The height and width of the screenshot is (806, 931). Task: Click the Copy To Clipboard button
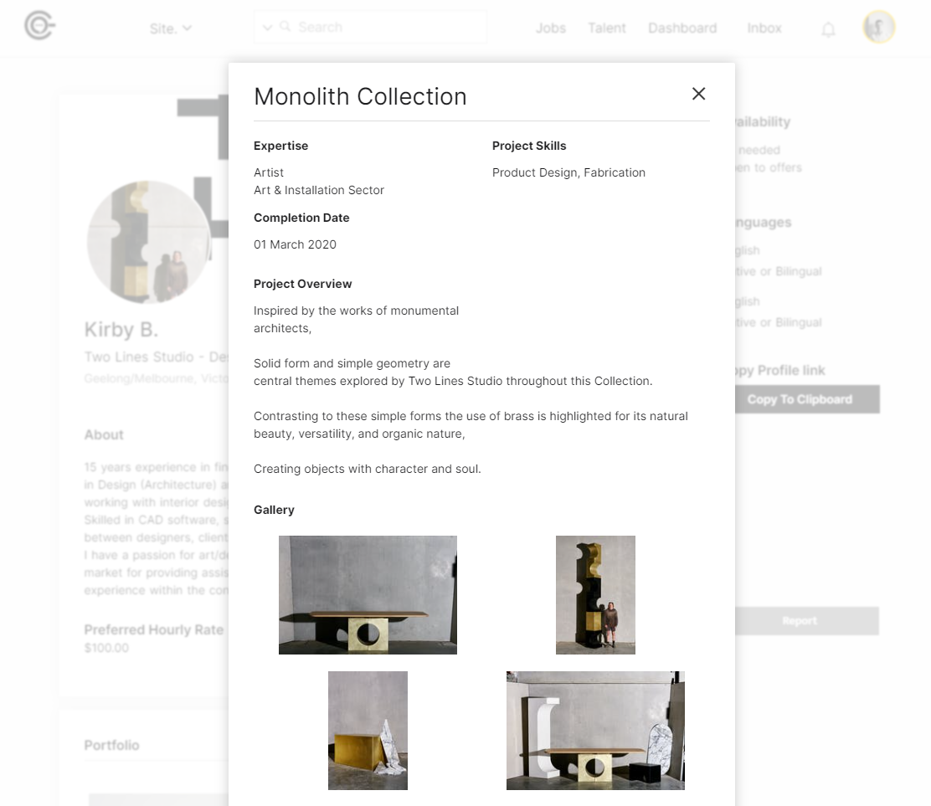[807, 399]
